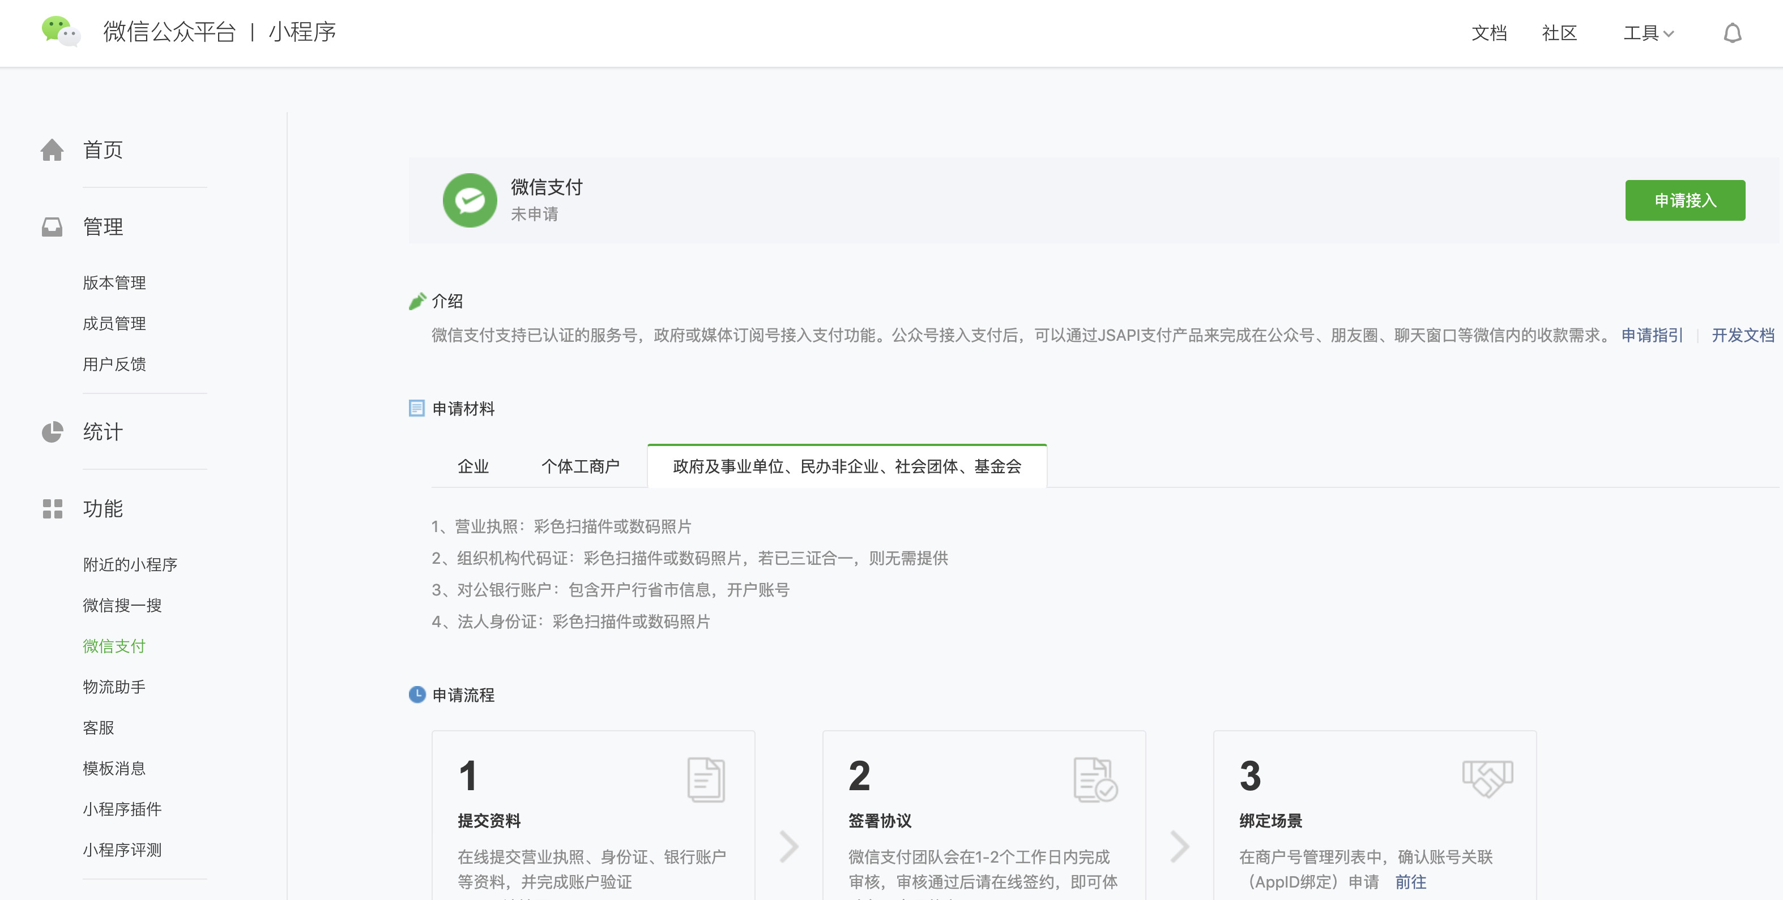Viewport: 1783px width, 900px height.
Task: Click step 1 document icon
Action: point(705,779)
